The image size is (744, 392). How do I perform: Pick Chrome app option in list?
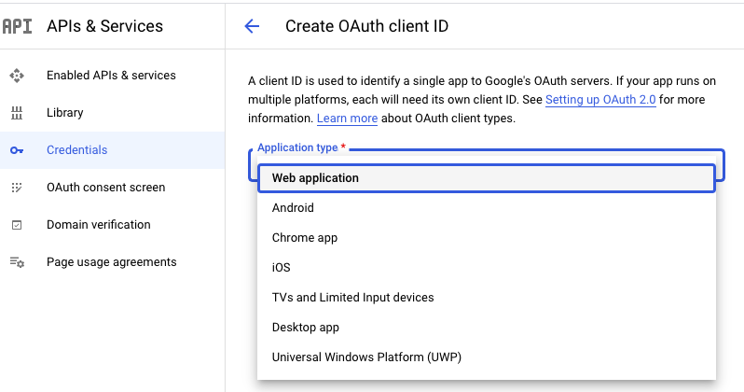click(x=305, y=238)
